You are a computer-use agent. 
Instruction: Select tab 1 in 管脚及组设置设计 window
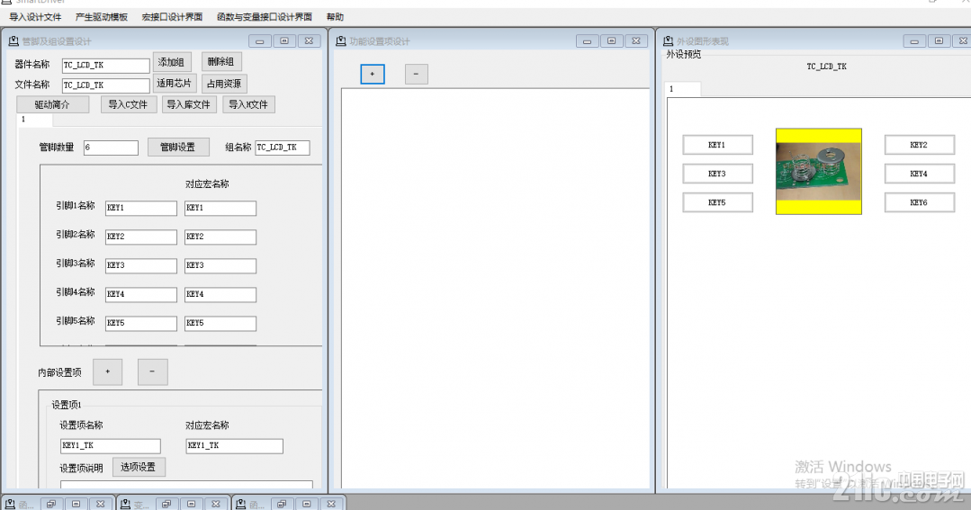tap(35, 120)
